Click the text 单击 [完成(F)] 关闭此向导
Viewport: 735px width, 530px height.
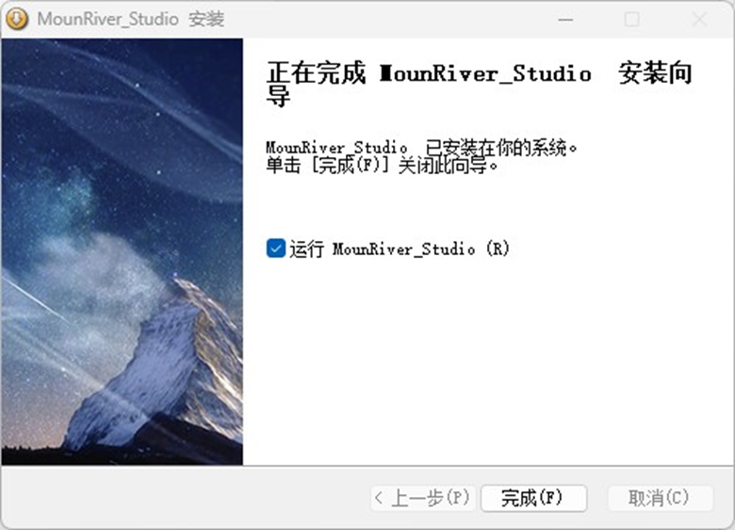click(382, 166)
